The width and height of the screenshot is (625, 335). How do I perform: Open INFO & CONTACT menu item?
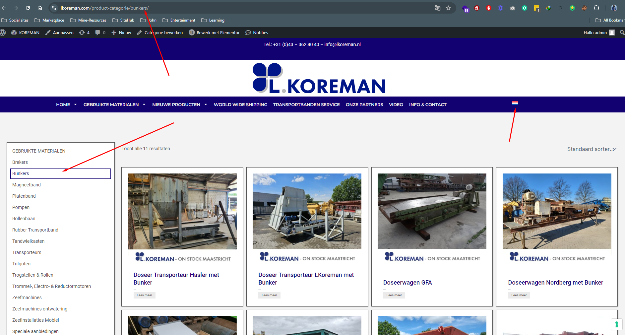coord(428,104)
